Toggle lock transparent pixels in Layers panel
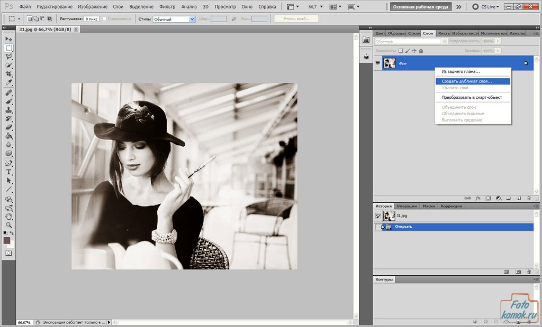 401,51
